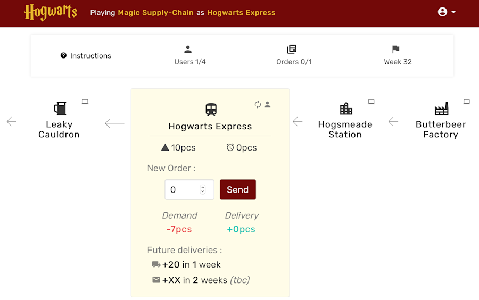This screenshot has height=300, width=479.
Task: Select the Leaky Cauldron name
Action: pos(59,129)
